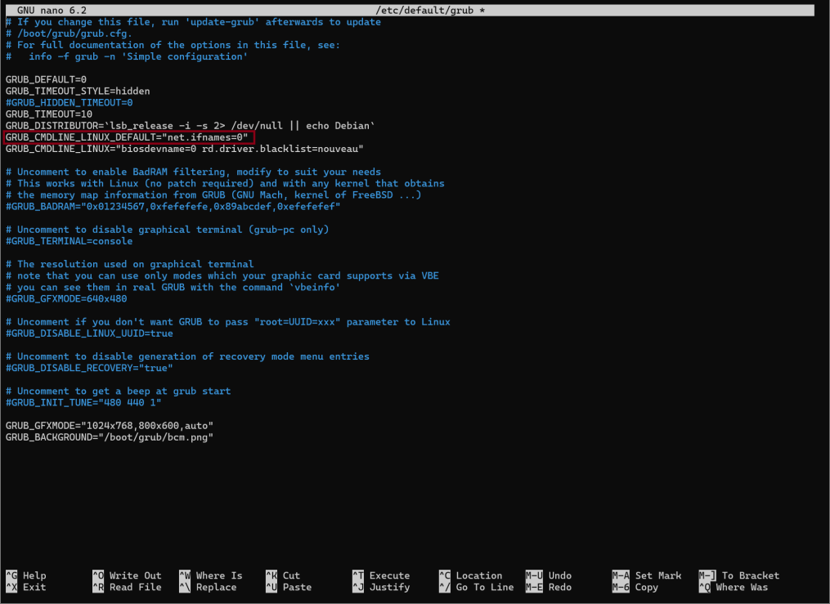The width and height of the screenshot is (830, 604).
Task: Click the GRUB_GFXMODE="1024x768,800x600,auto" line
Action: coord(110,426)
